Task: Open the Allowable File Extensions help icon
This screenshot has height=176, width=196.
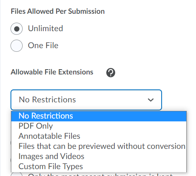Action: 111,72
